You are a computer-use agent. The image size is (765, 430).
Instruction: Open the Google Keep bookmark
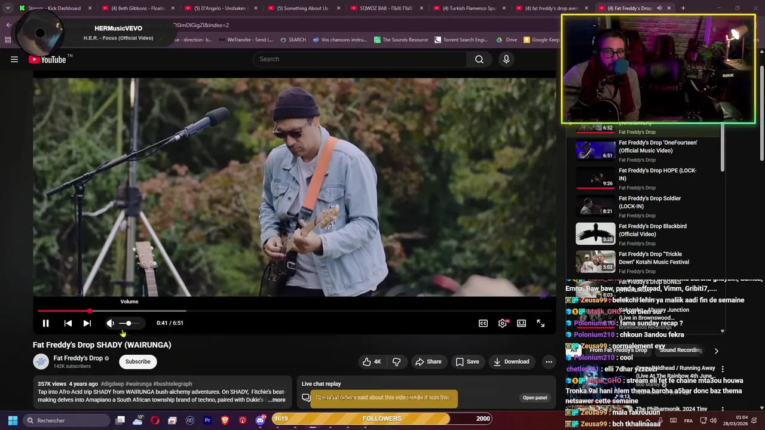click(541, 40)
